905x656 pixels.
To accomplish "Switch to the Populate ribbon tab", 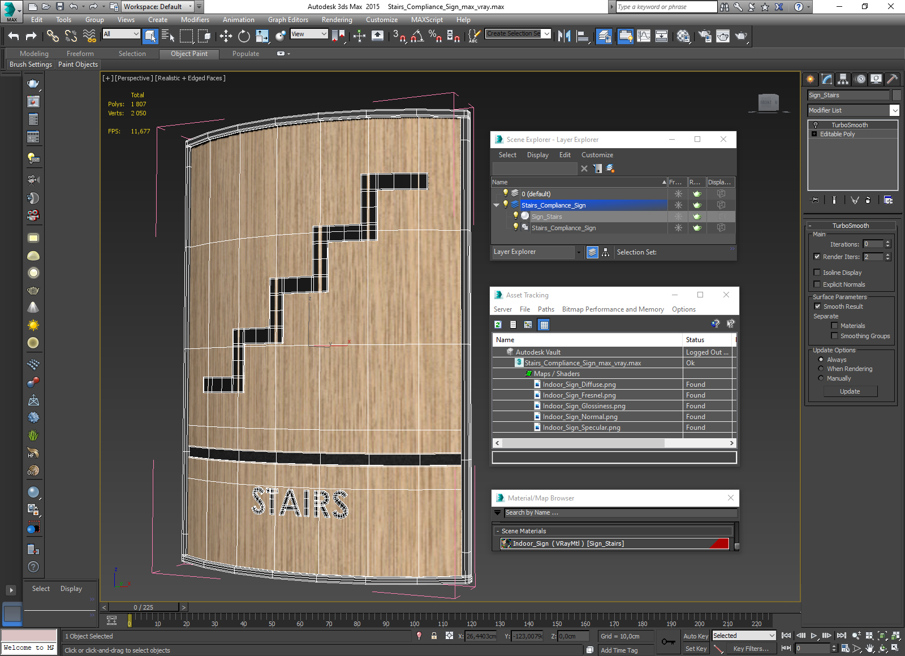I will pyautogui.click(x=245, y=54).
